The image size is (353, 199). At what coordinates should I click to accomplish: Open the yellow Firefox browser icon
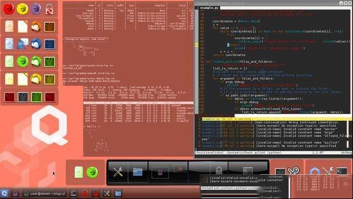[23, 9]
